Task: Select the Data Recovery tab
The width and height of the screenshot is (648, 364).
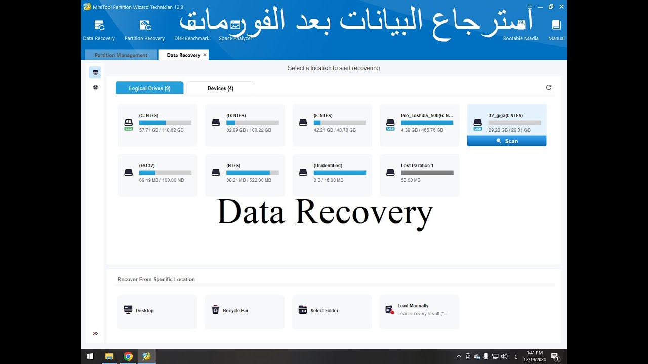Action: (x=184, y=55)
